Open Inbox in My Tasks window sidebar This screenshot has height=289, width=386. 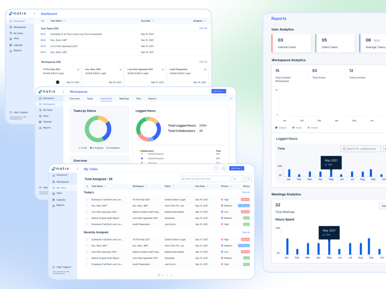59,193
